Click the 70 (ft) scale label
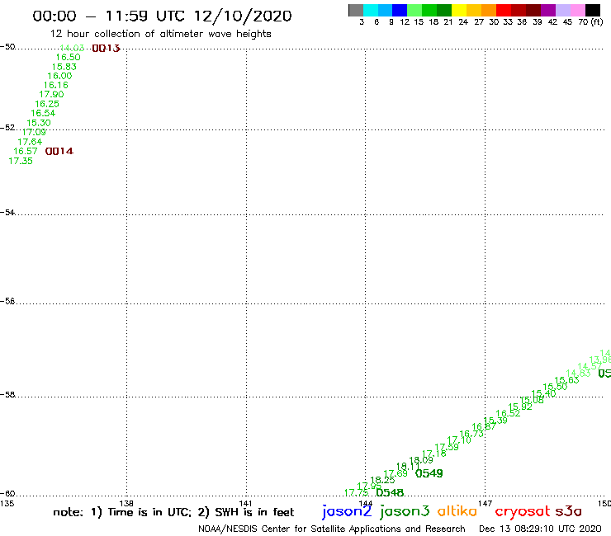 [x=590, y=22]
